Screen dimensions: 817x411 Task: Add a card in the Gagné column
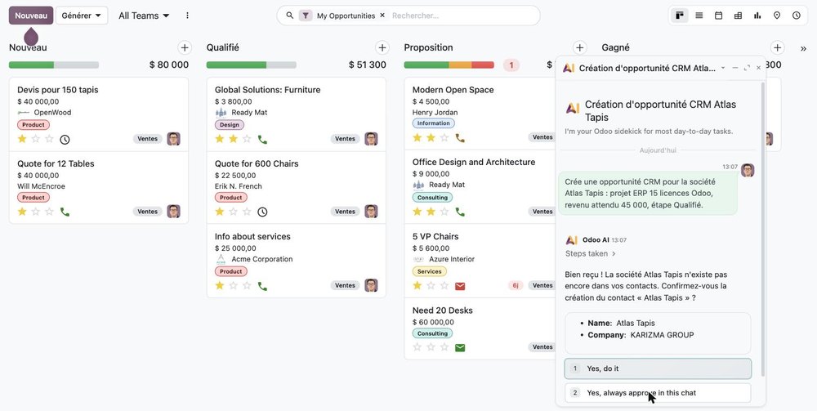[x=778, y=48]
